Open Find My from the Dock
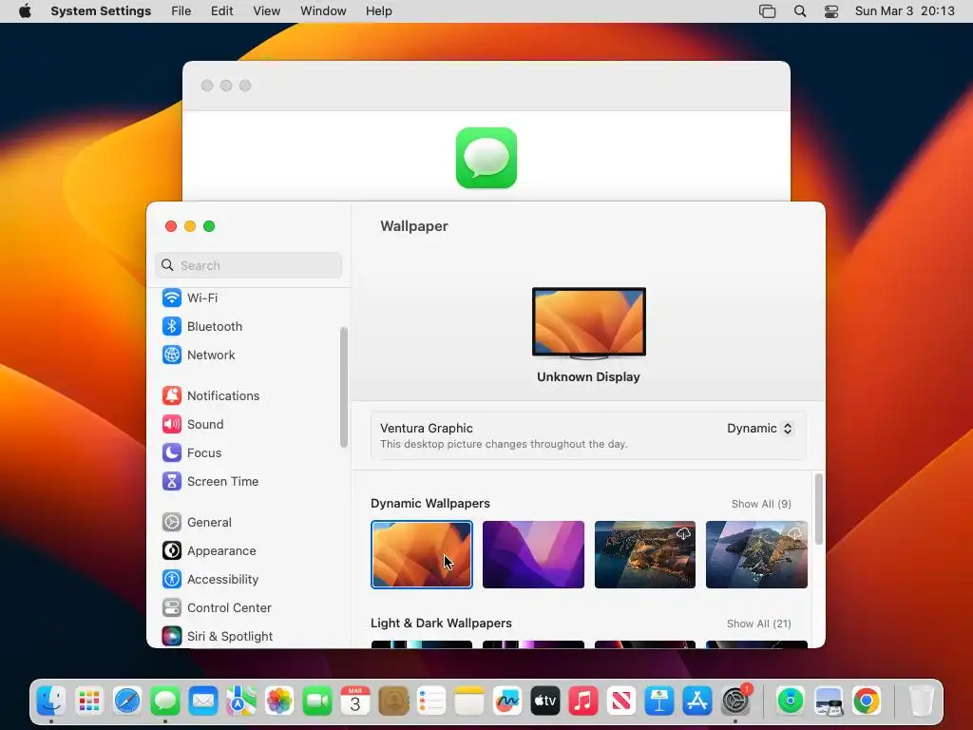Viewport: 973px width, 730px height. coord(791,701)
